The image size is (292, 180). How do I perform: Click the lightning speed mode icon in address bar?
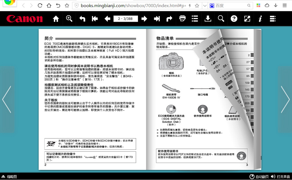tap(190, 6)
